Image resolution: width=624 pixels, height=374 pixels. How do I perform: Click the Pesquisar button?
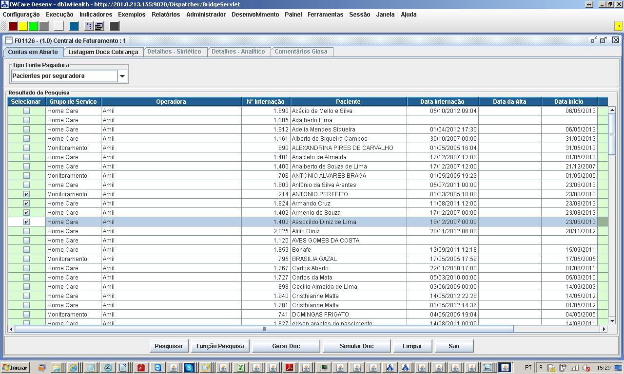tap(169, 346)
